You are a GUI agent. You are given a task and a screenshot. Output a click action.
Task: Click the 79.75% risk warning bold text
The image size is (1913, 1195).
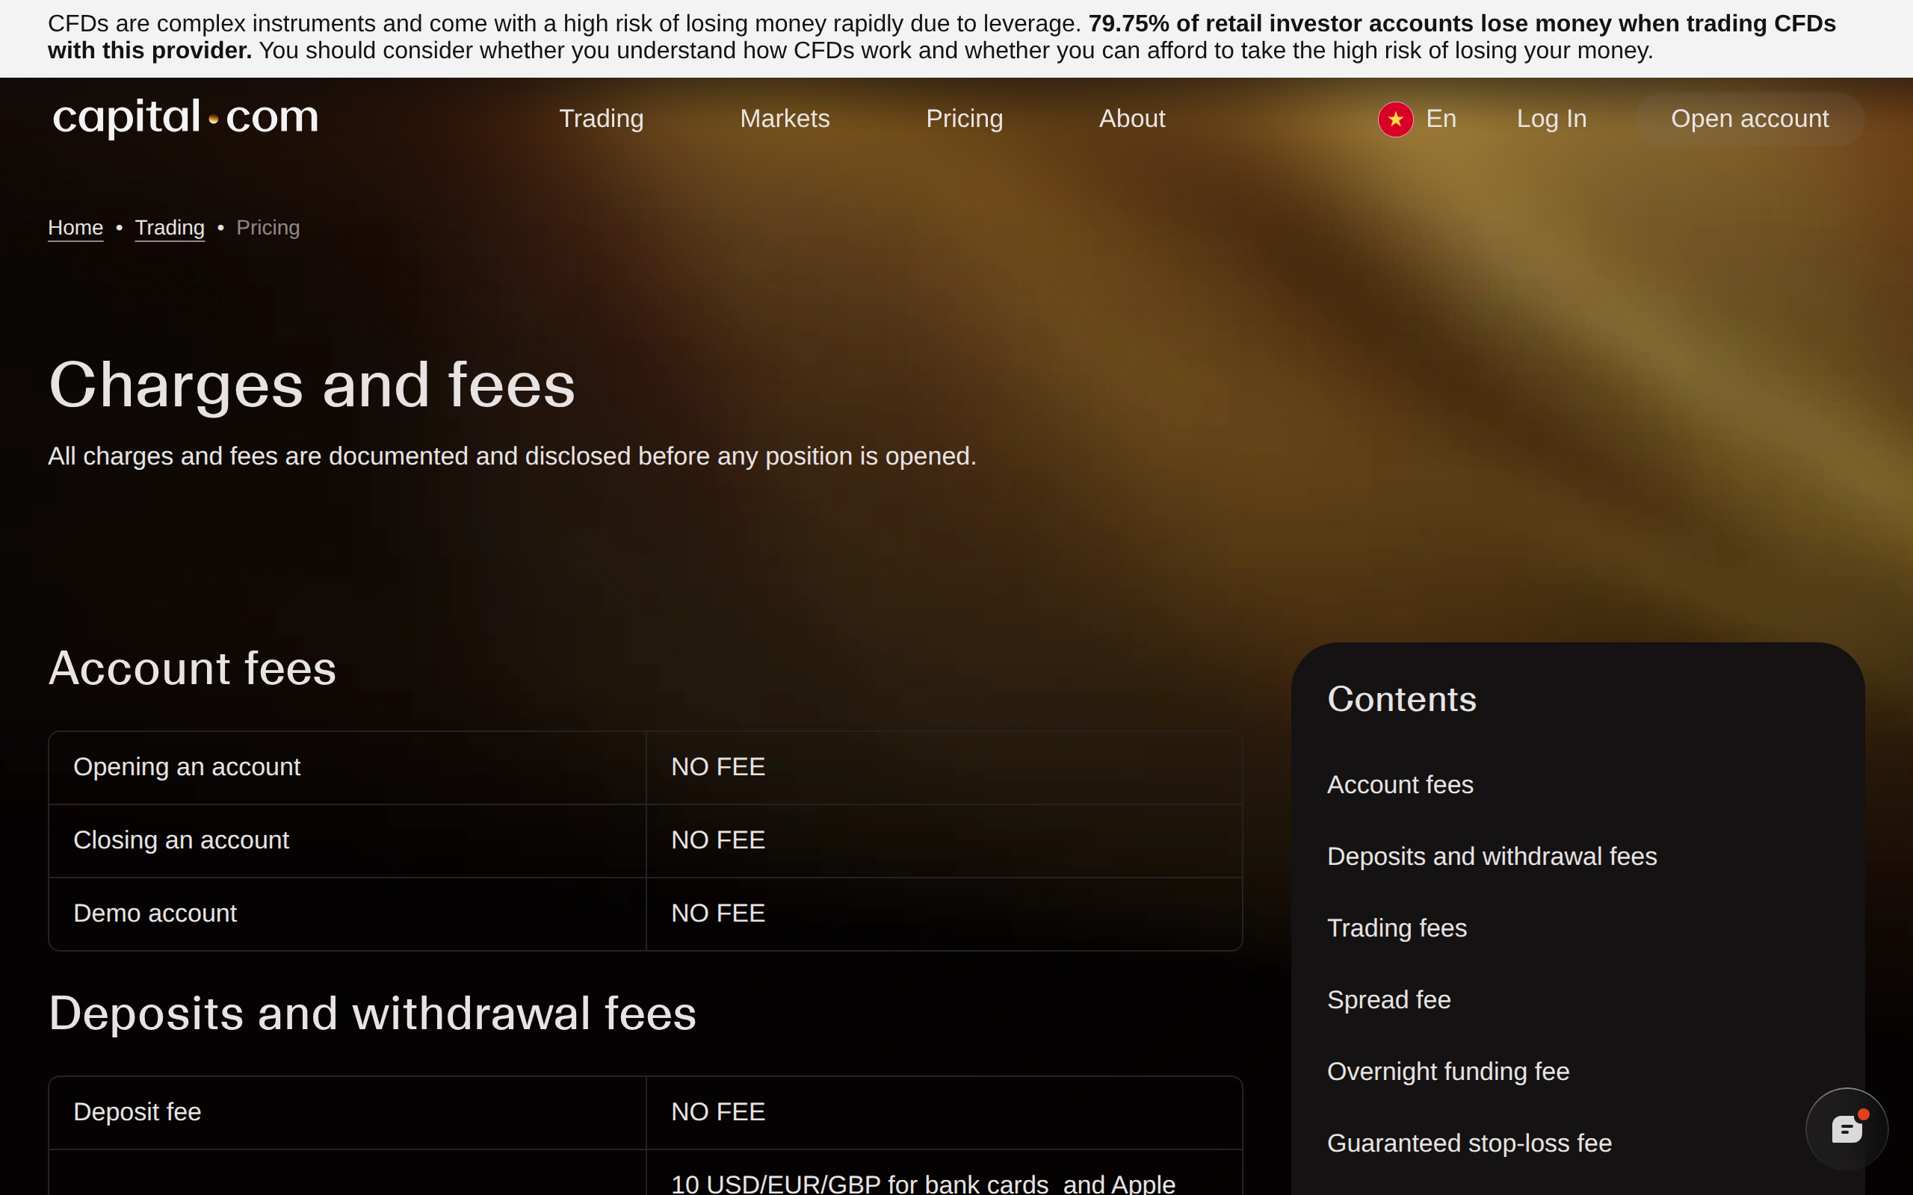[x=942, y=37]
